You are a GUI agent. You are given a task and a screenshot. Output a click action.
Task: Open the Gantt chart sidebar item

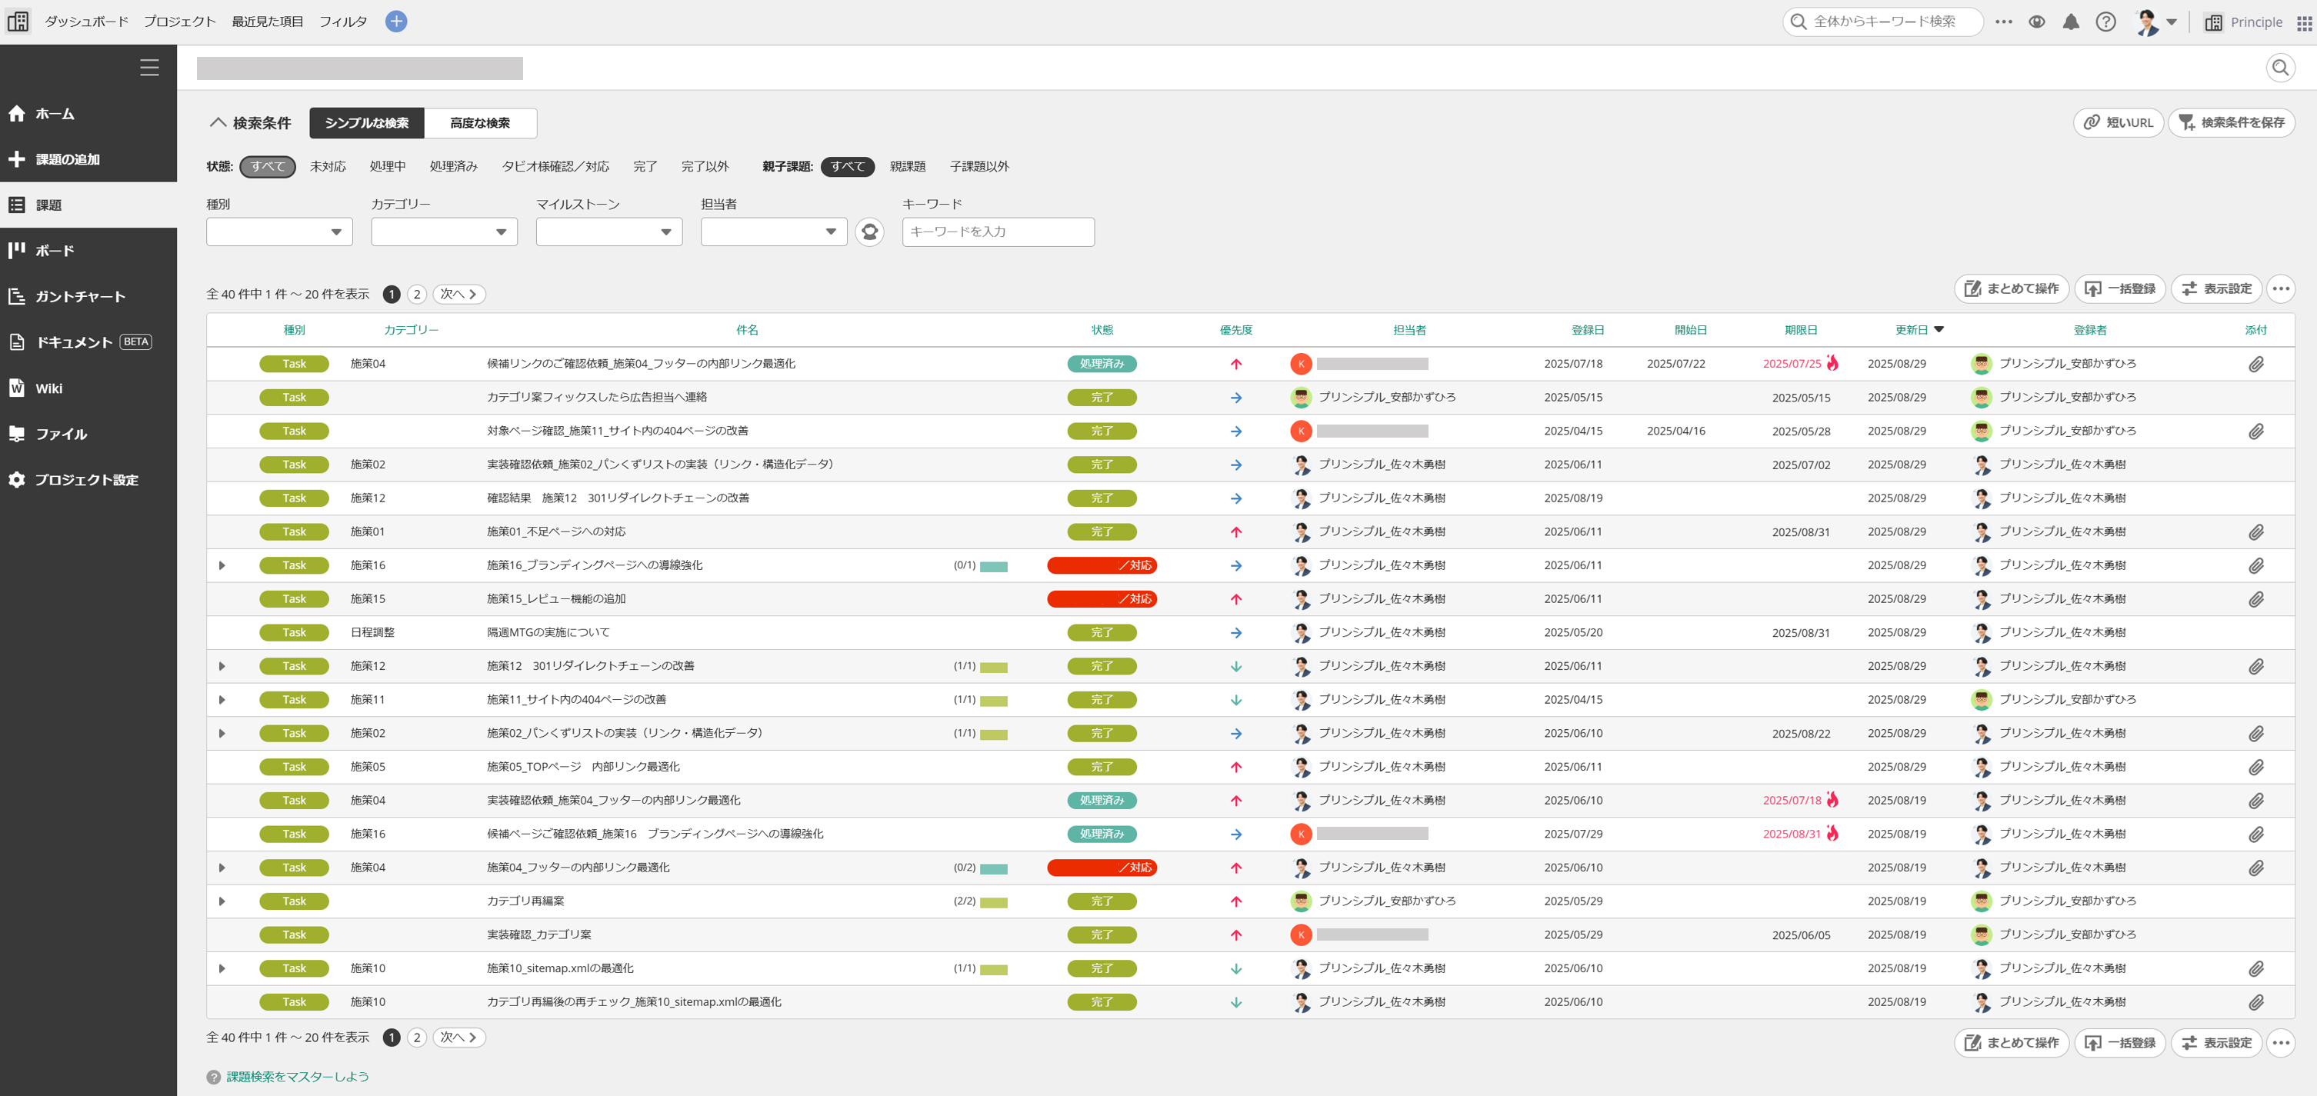click(80, 297)
